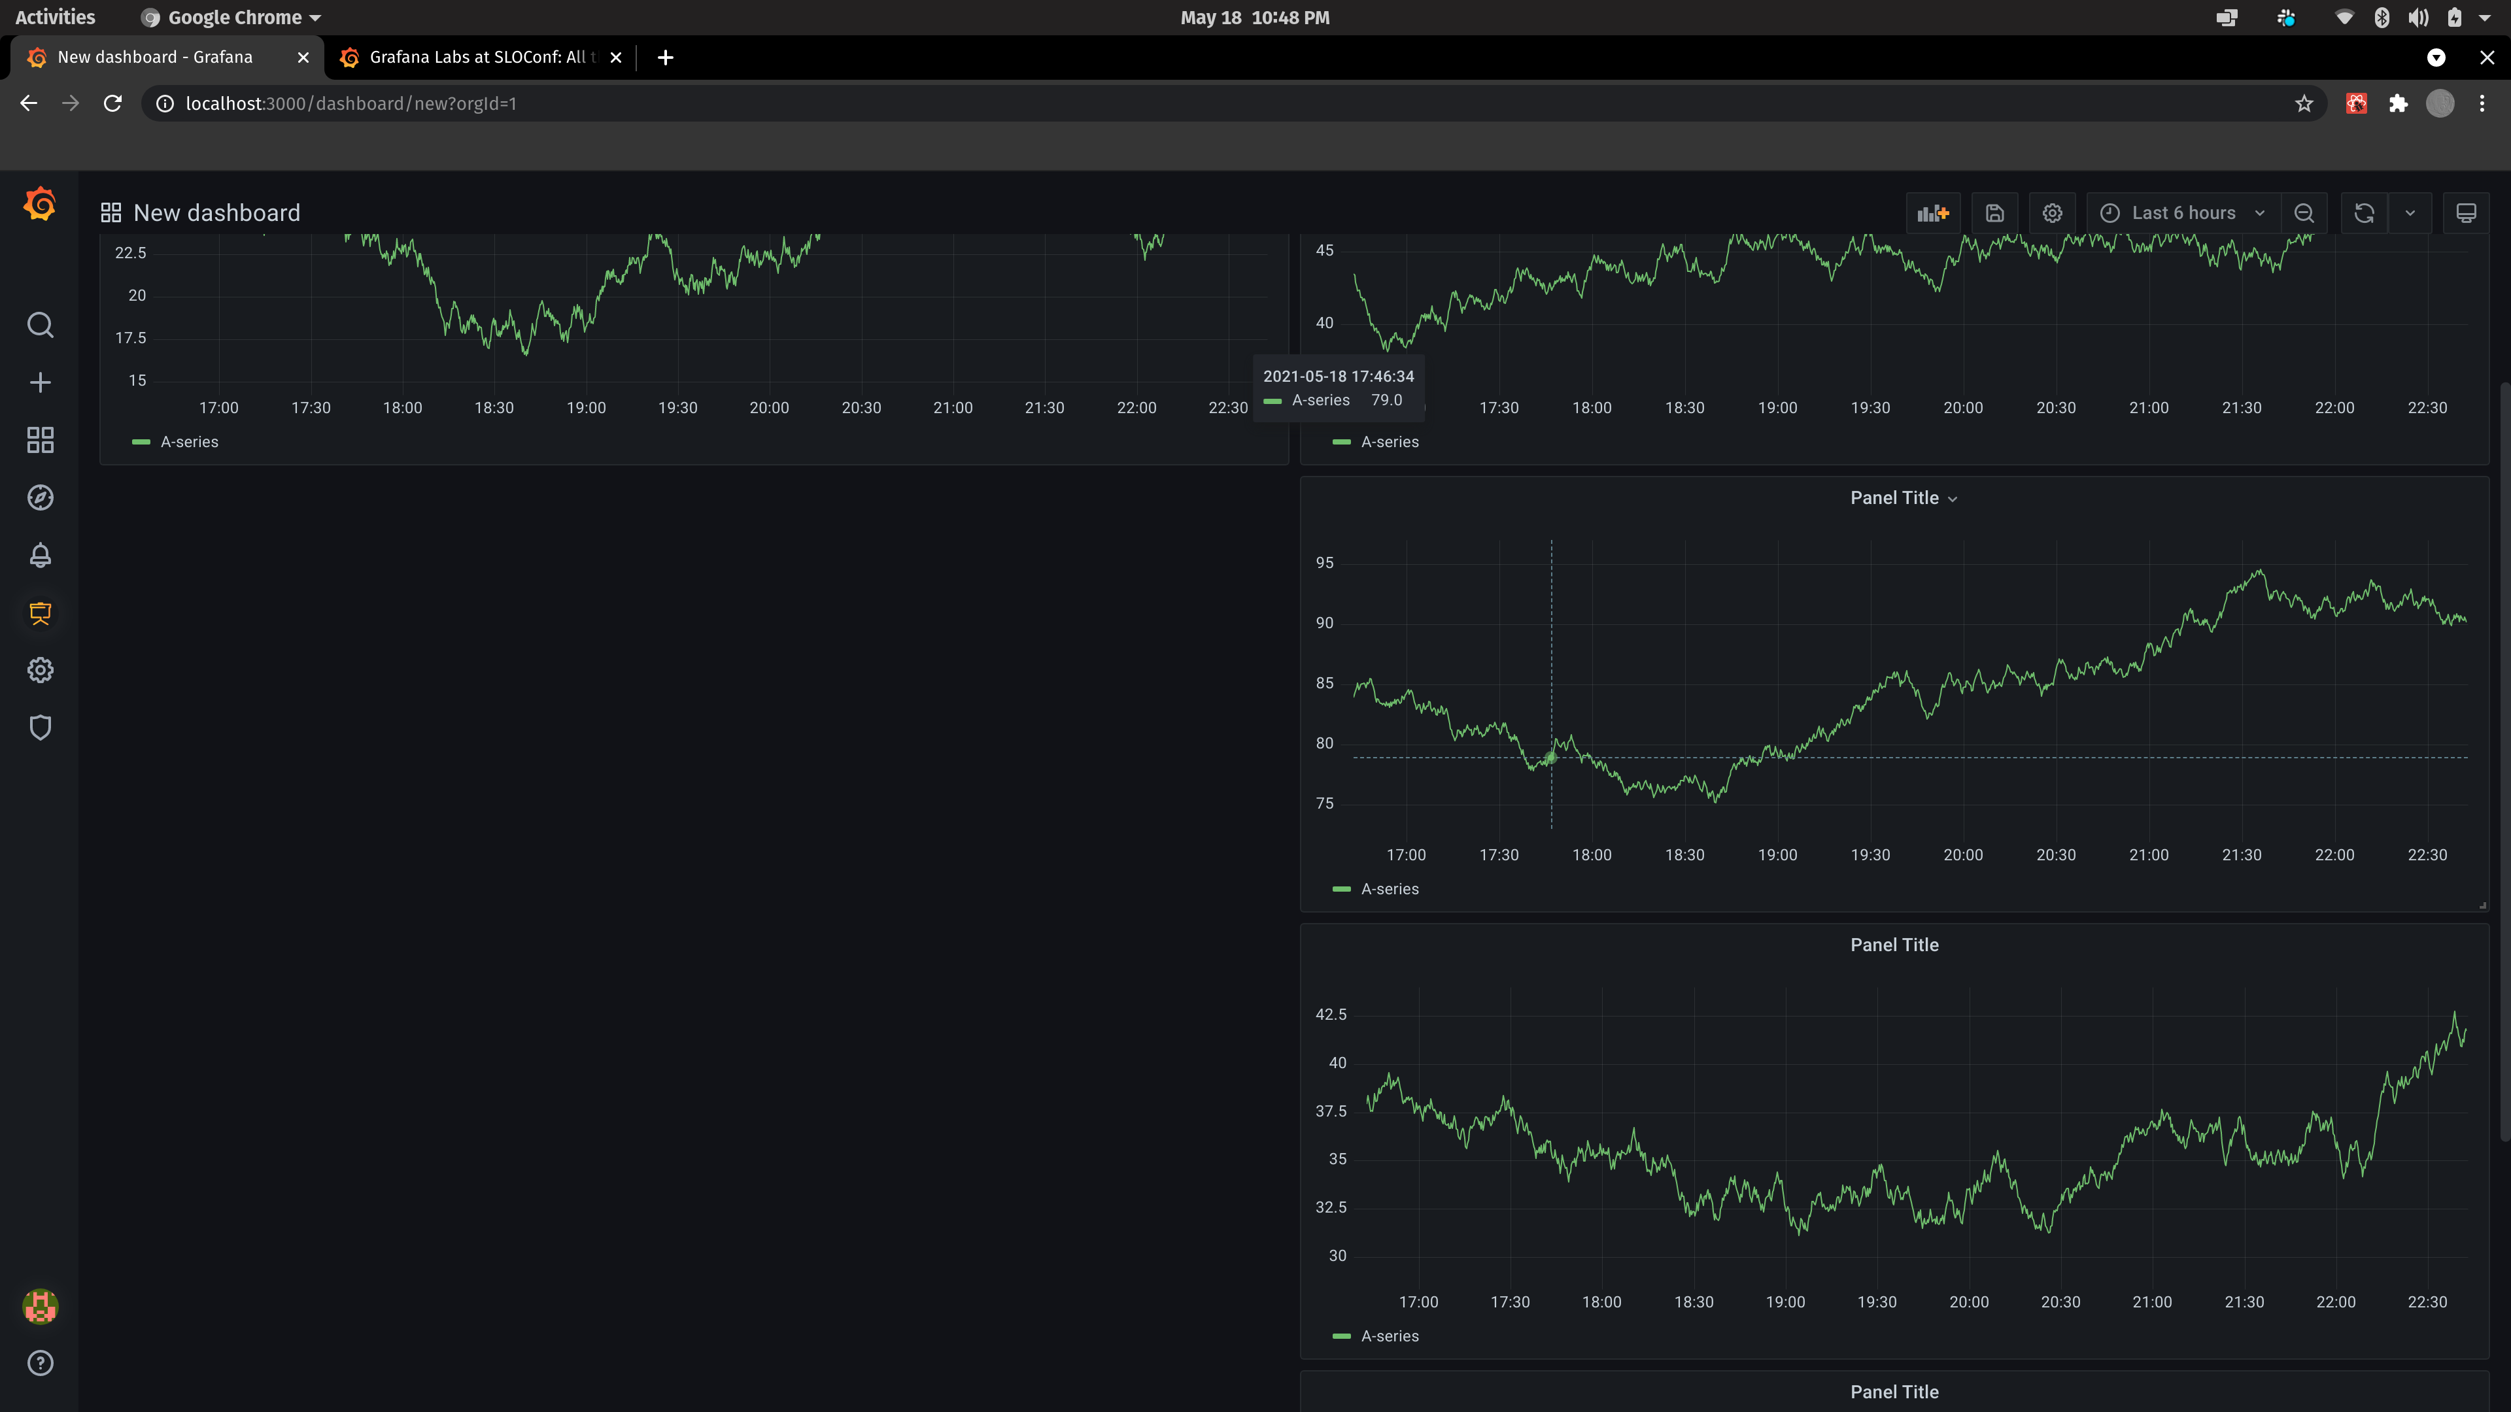The image size is (2511, 1412).
Task: Open the Create menu plus icon
Action: [x=40, y=382]
